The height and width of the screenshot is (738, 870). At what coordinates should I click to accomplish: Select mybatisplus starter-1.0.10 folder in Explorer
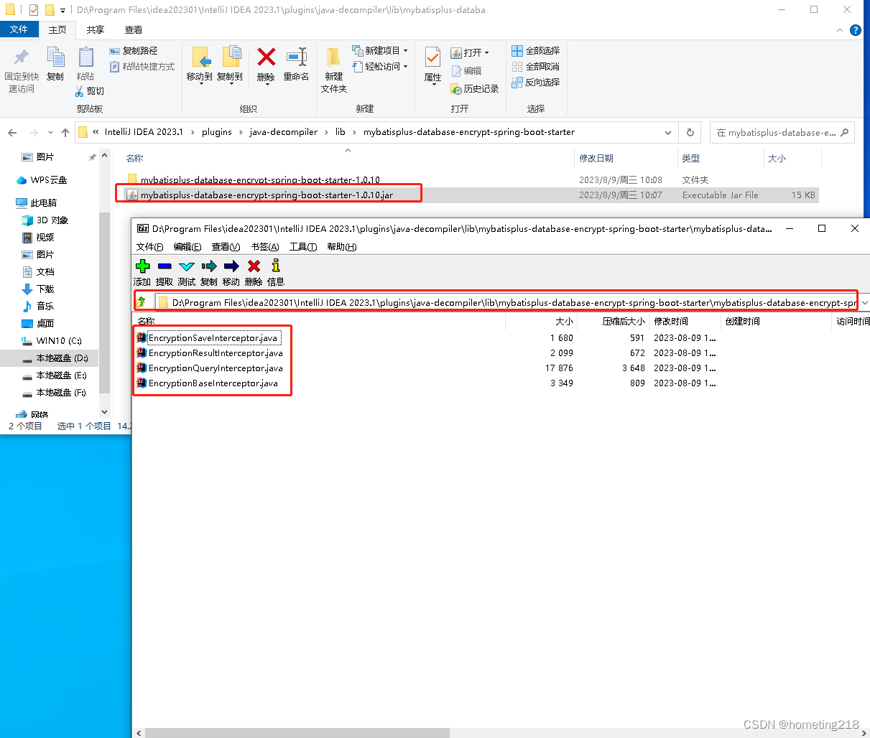260,179
